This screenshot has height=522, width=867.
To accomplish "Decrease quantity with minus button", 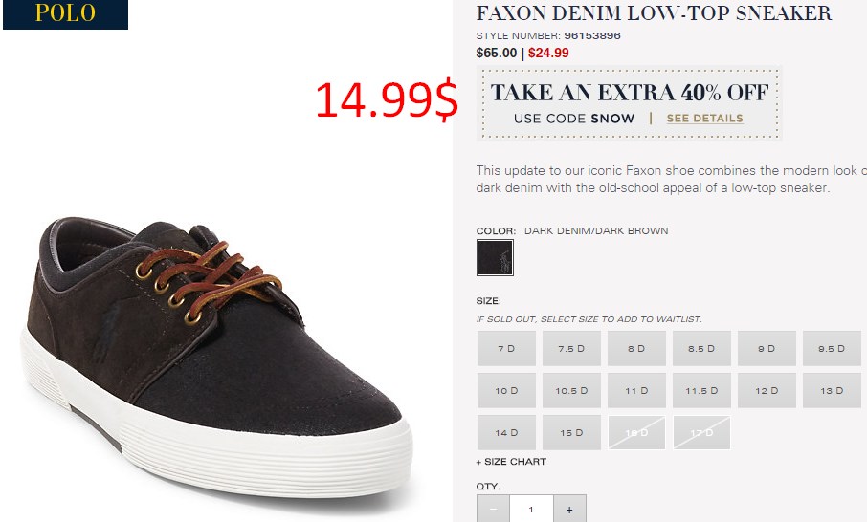I will tap(493, 509).
